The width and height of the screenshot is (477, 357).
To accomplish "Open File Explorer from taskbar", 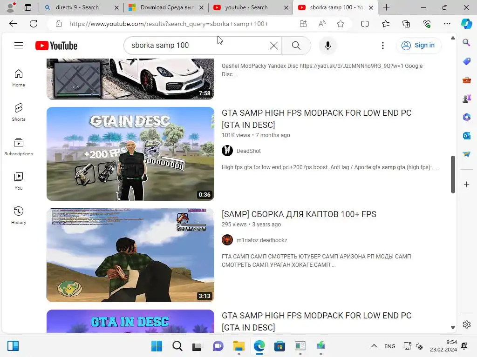I will (239, 346).
